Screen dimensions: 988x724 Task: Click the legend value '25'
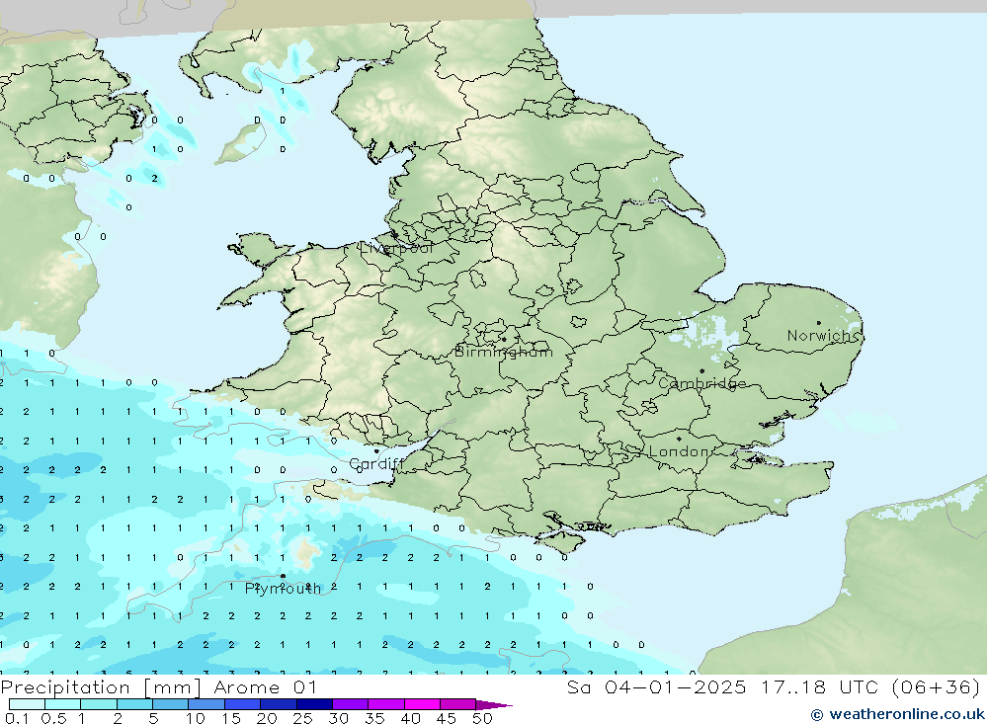[x=302, y=718]
